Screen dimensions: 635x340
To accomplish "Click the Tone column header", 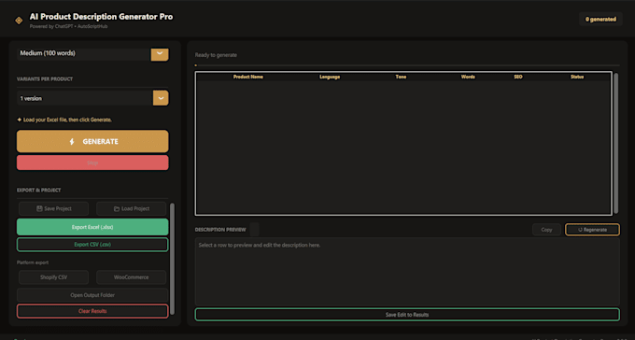I will click(x=401, y=77).
